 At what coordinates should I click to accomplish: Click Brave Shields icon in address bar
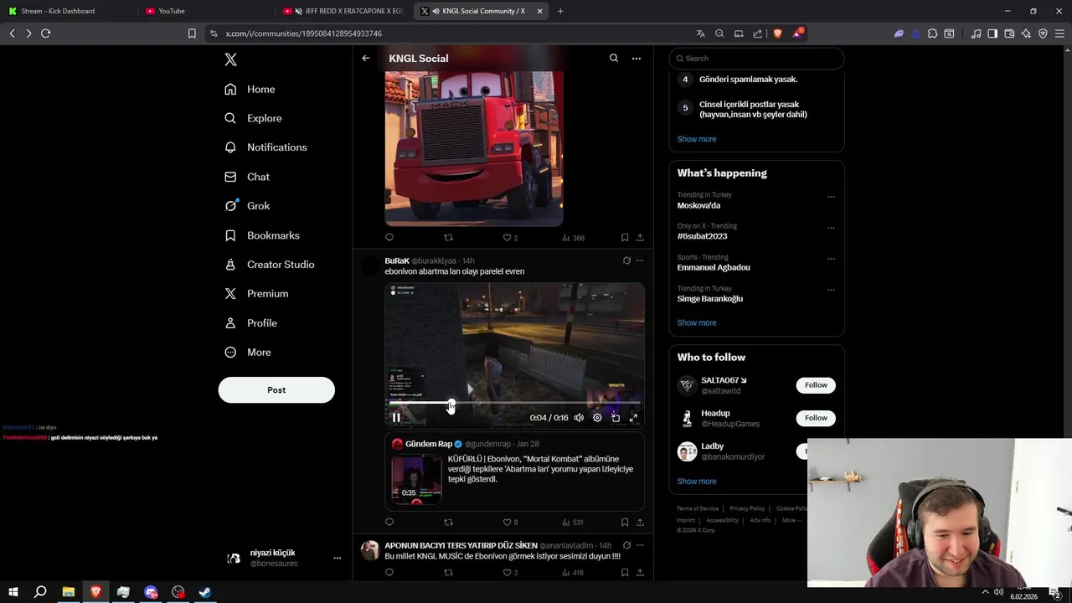coord(777,33)
